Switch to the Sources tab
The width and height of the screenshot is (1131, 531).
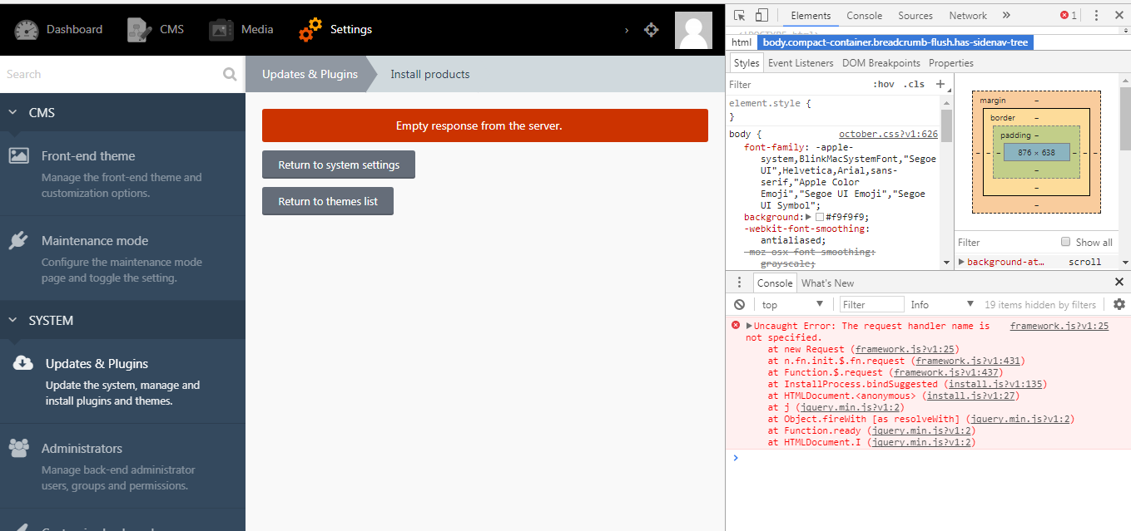915,16
